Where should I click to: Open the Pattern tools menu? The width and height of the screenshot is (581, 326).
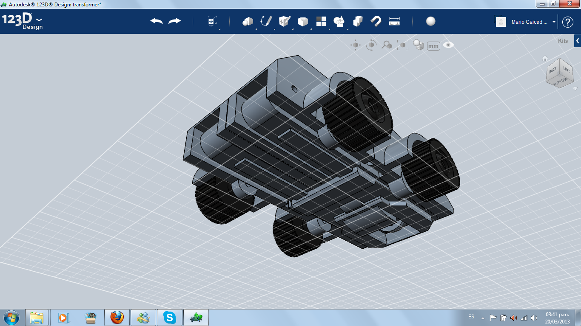pyautogui.click(x=321, y=21)
